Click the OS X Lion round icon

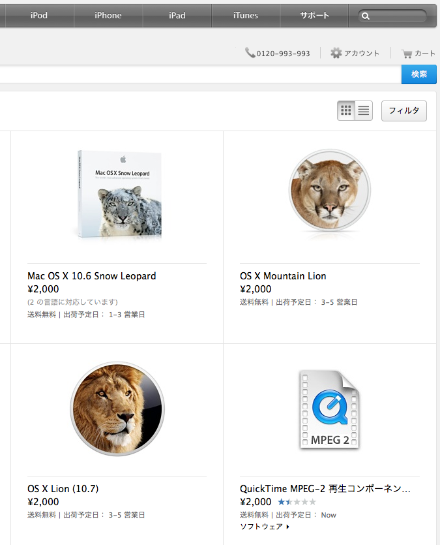coord(117,409)
